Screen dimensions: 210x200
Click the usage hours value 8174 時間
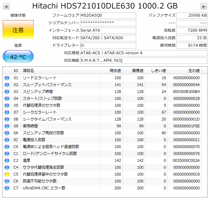(192, 46)
